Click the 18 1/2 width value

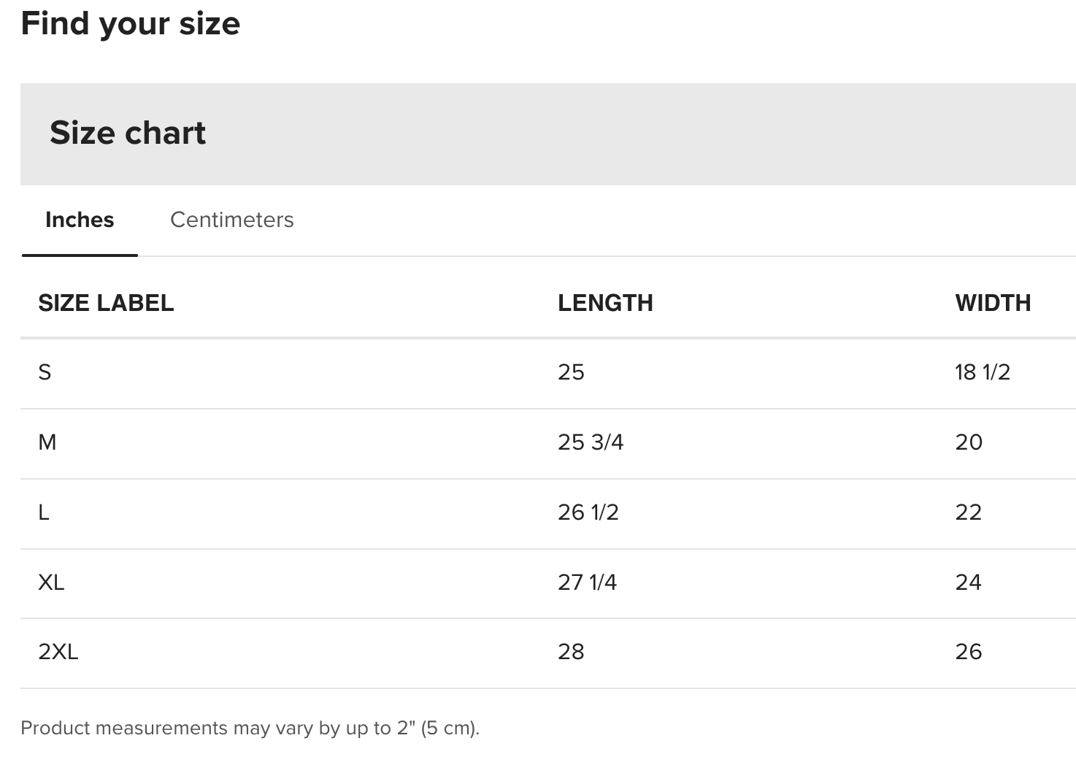pyautogui.click(x=983, y=372)
